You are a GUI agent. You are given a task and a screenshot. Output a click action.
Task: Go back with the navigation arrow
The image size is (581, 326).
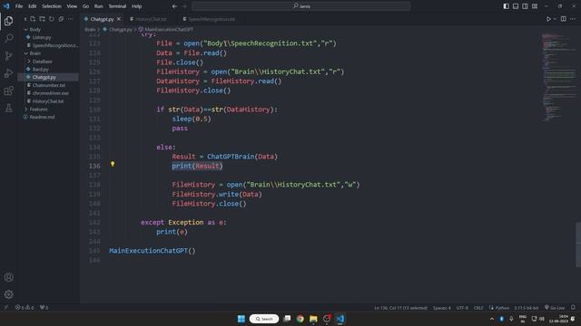174,6
